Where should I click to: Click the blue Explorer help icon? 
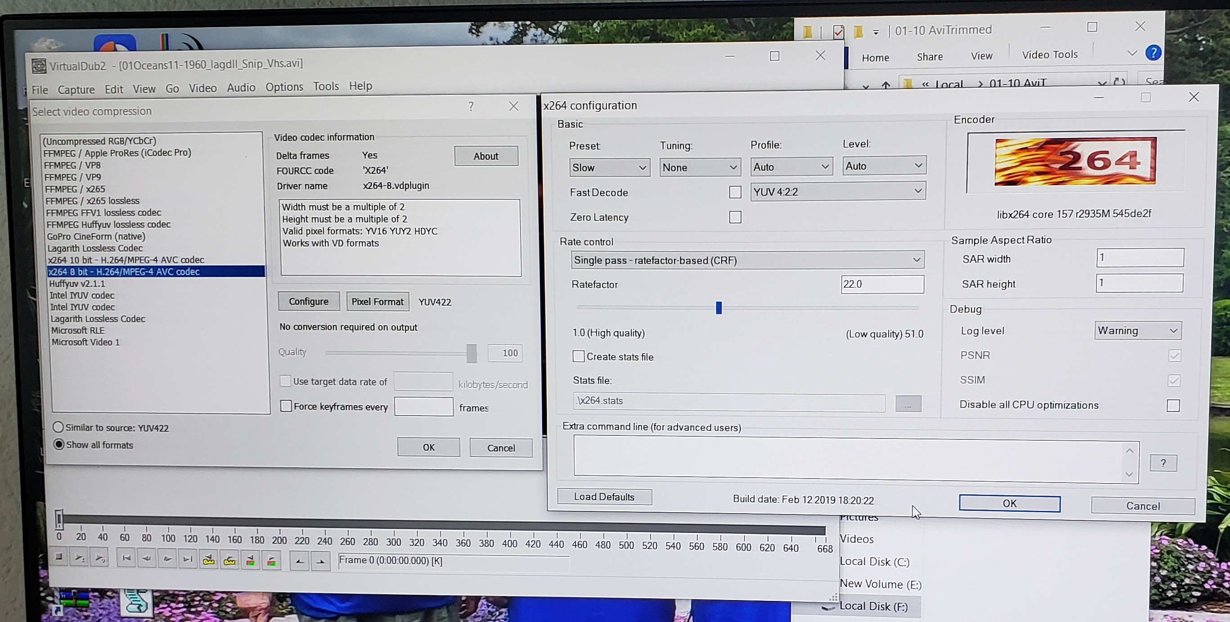tap(1153, 53)
